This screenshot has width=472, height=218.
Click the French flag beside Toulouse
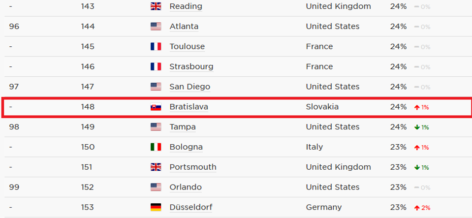(x=156, y=47)
